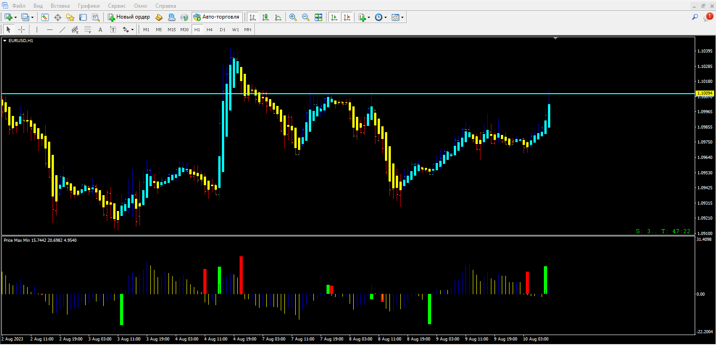This screenshot has height=345, width=716.
Task: Open the Графики menu
Action: pos(88,6)
